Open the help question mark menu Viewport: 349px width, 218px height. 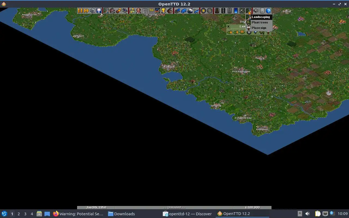point(269,11)
